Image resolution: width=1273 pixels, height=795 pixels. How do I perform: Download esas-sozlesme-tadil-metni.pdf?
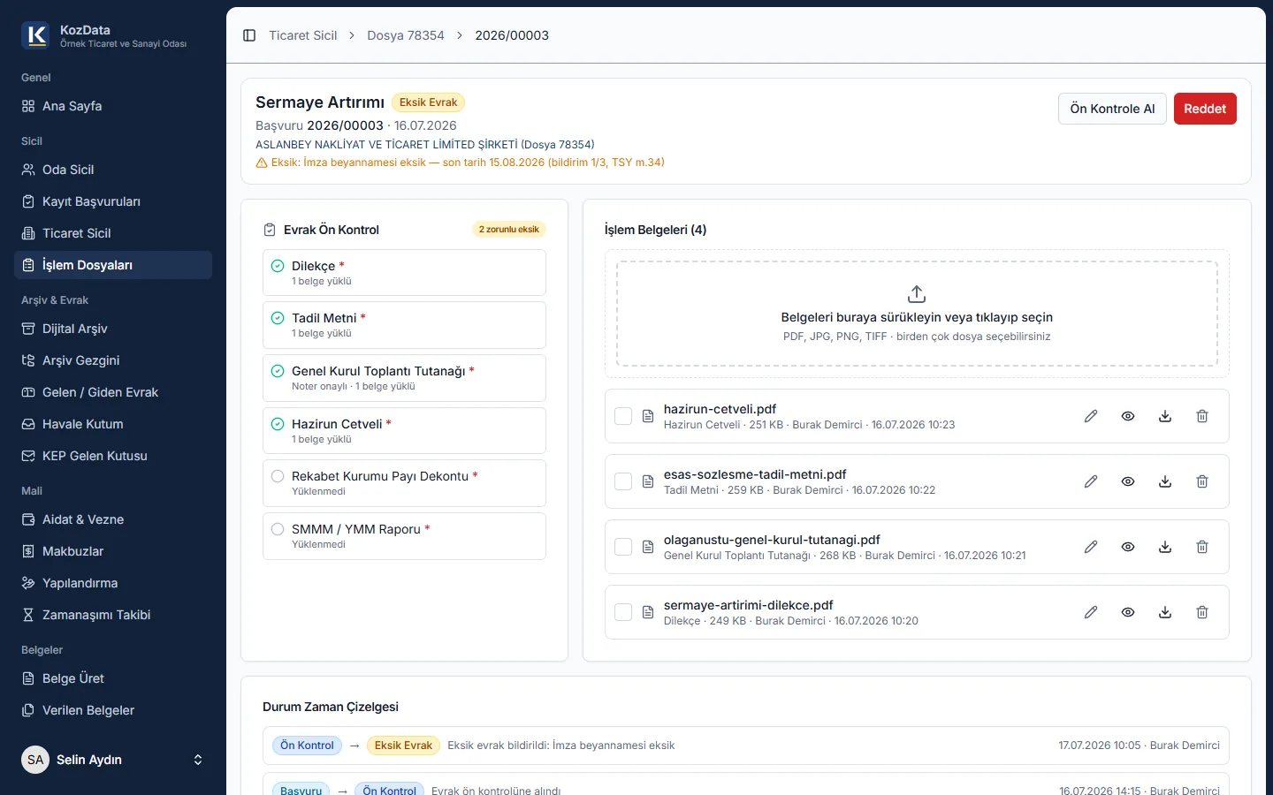click(x=1165, y=481)
